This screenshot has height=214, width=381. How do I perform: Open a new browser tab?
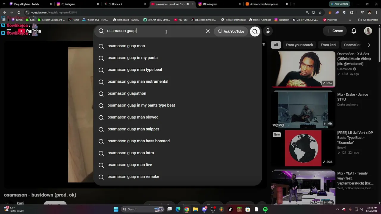point(294,4)
